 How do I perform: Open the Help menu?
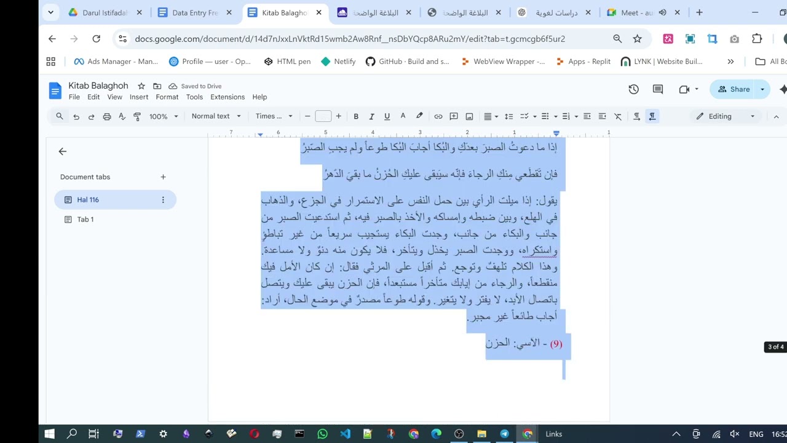259,97
